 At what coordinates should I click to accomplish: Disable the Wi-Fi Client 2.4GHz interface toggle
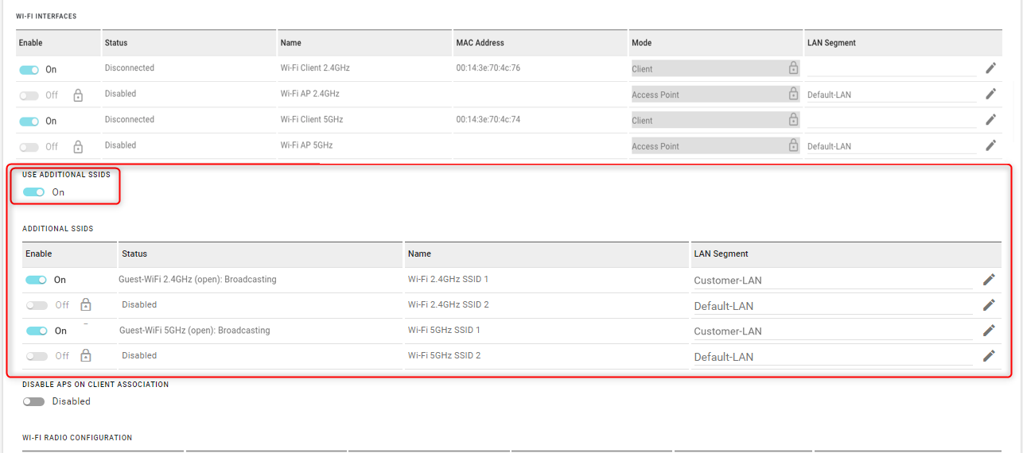pyautogui.click(x=29, y=70)
